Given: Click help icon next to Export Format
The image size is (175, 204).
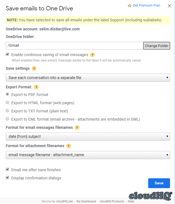Looking at the screenshot, I should pos(36,87).
